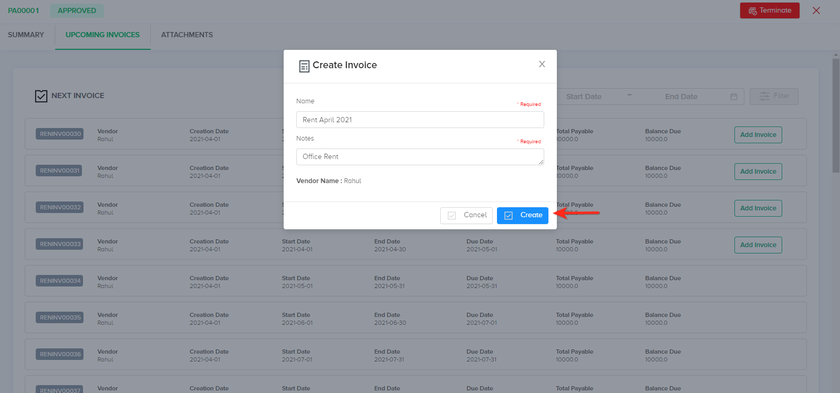Click due date 2021-05-01 in RENINV00033 row
The height and width of the screenshot is (393, 840).
pyautogui.click(x=482, y=249)
